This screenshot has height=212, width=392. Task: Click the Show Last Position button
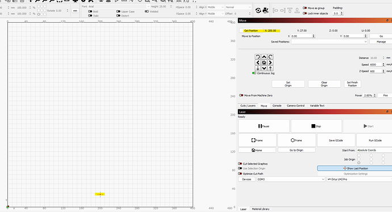coord(355,168)
